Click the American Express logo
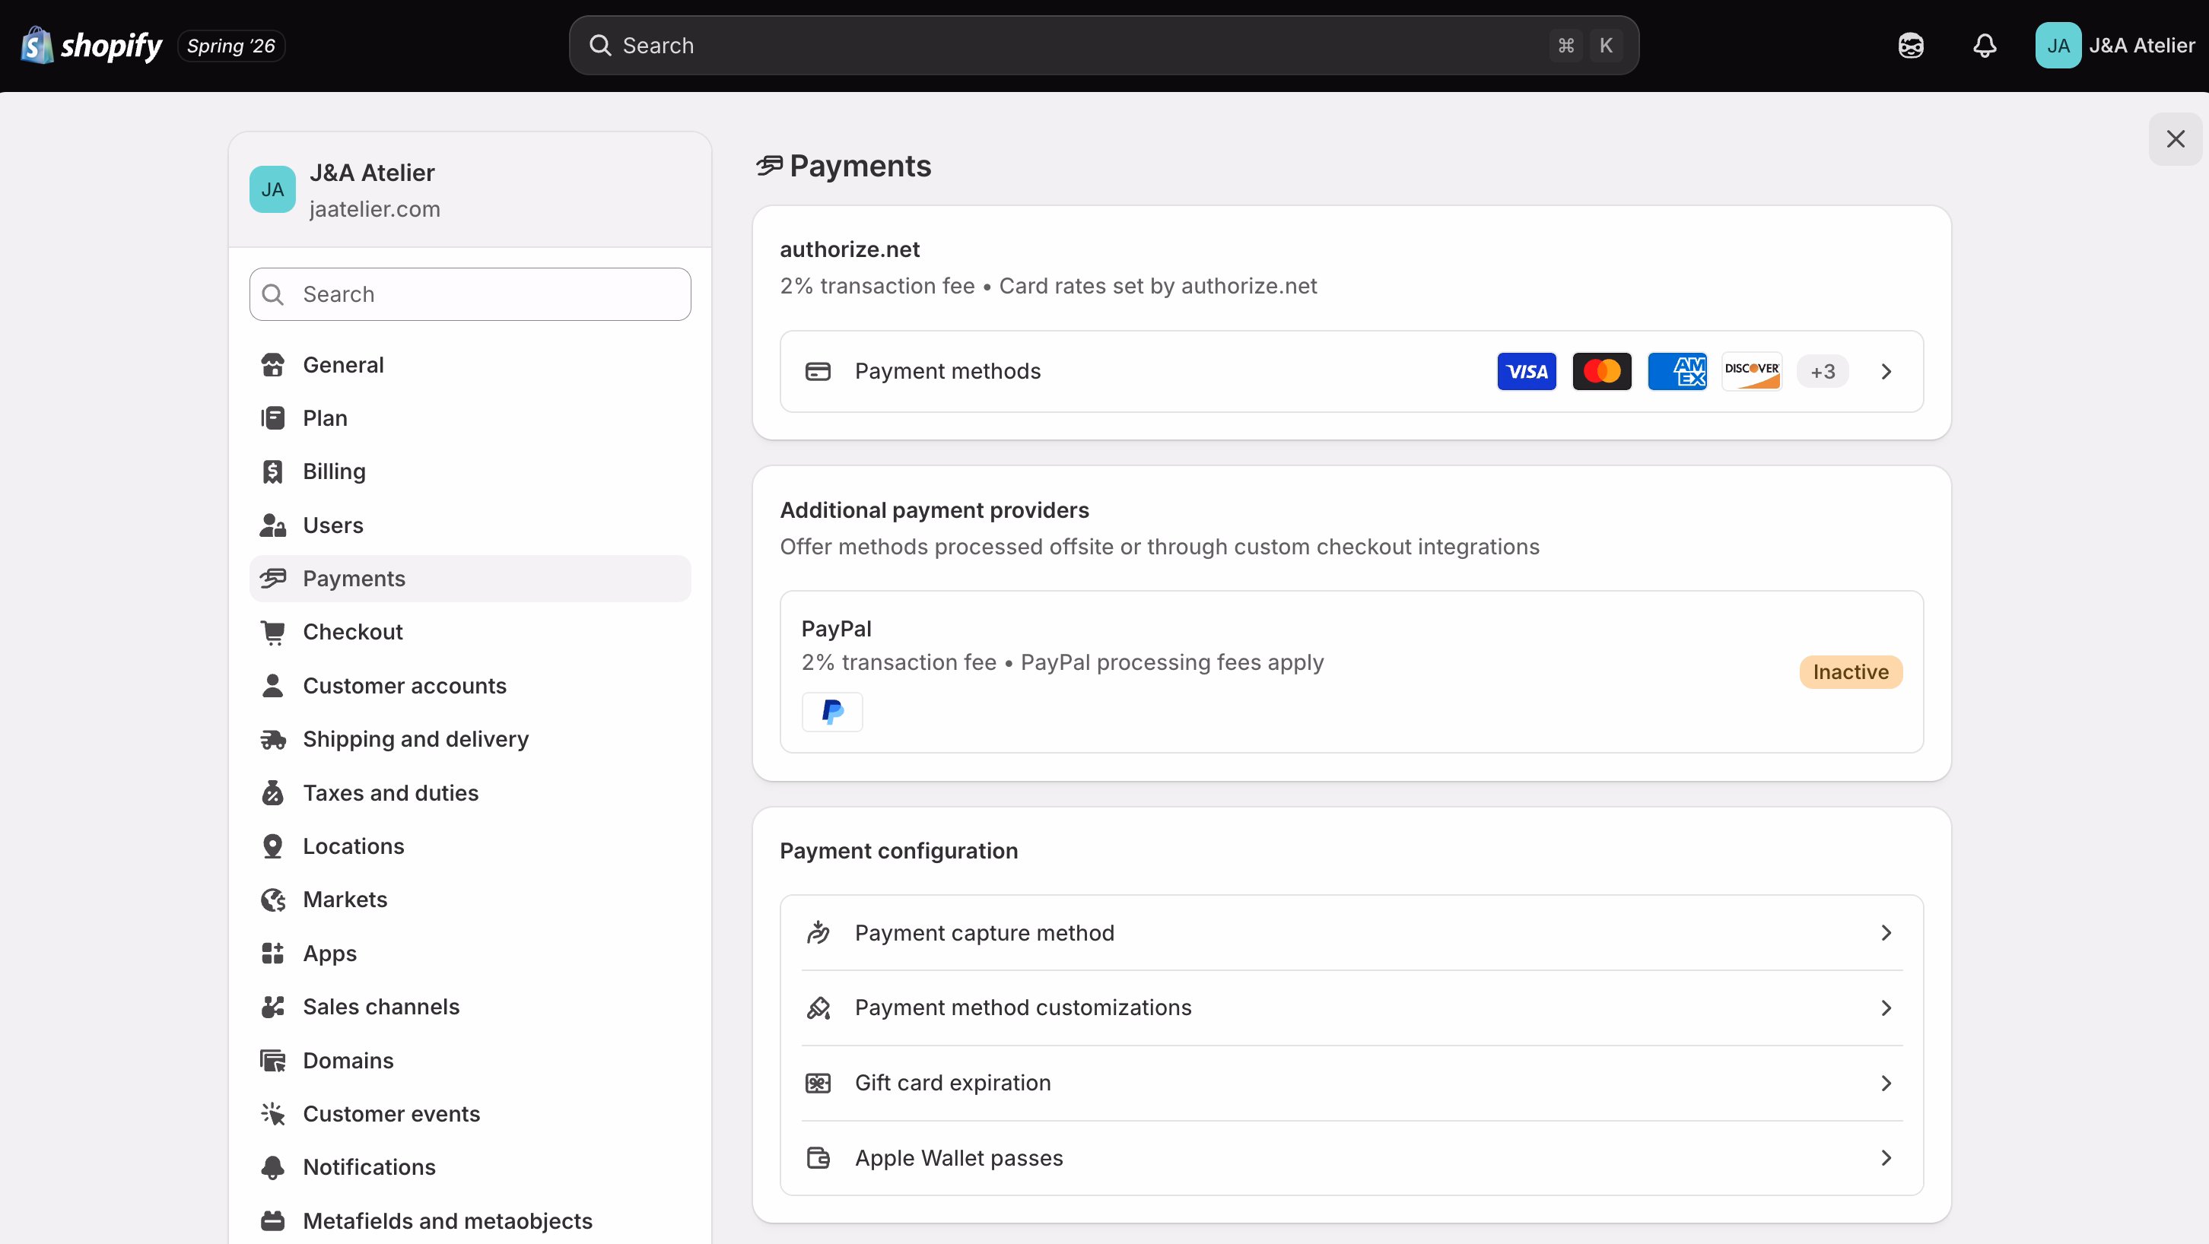 pos(1677,371)
